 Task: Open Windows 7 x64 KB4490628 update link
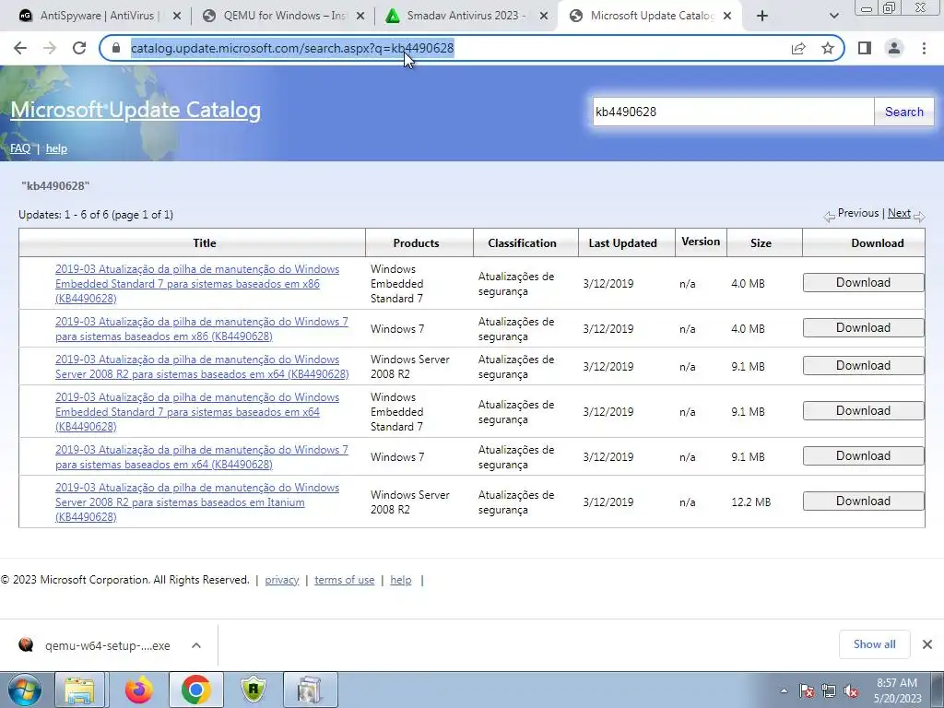click(202, 457)
